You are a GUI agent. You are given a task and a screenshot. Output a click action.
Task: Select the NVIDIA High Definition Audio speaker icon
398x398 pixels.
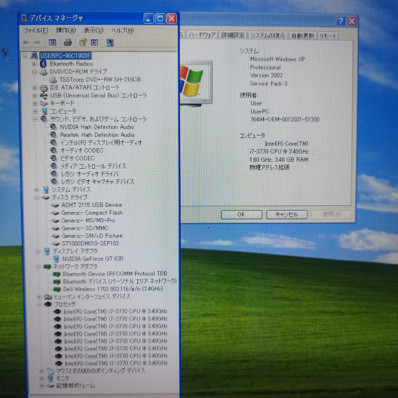click(53, 127)
